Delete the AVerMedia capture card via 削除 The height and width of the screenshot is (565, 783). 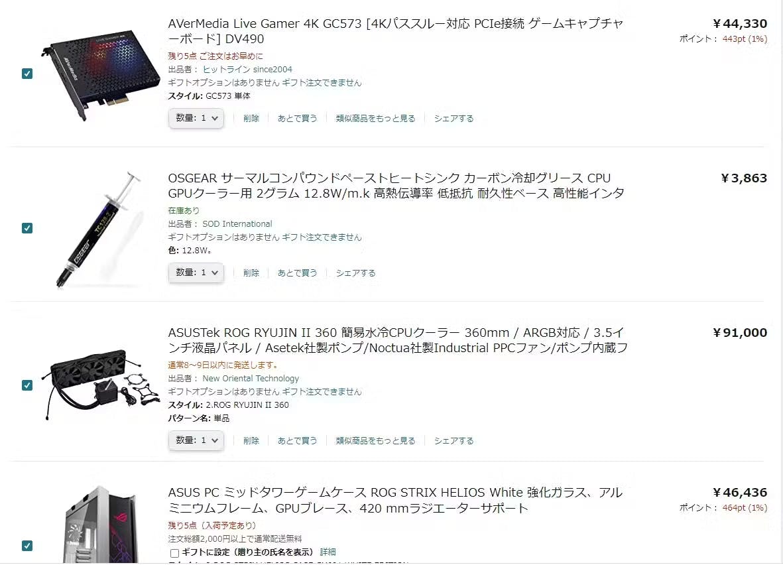pyautogui.click(x=251, y=119)
